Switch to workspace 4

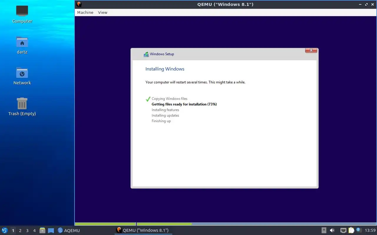click(34, 230)
